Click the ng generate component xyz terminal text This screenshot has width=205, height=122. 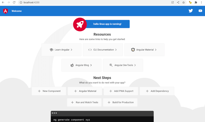pyautogui.click(x=72, y=120)
